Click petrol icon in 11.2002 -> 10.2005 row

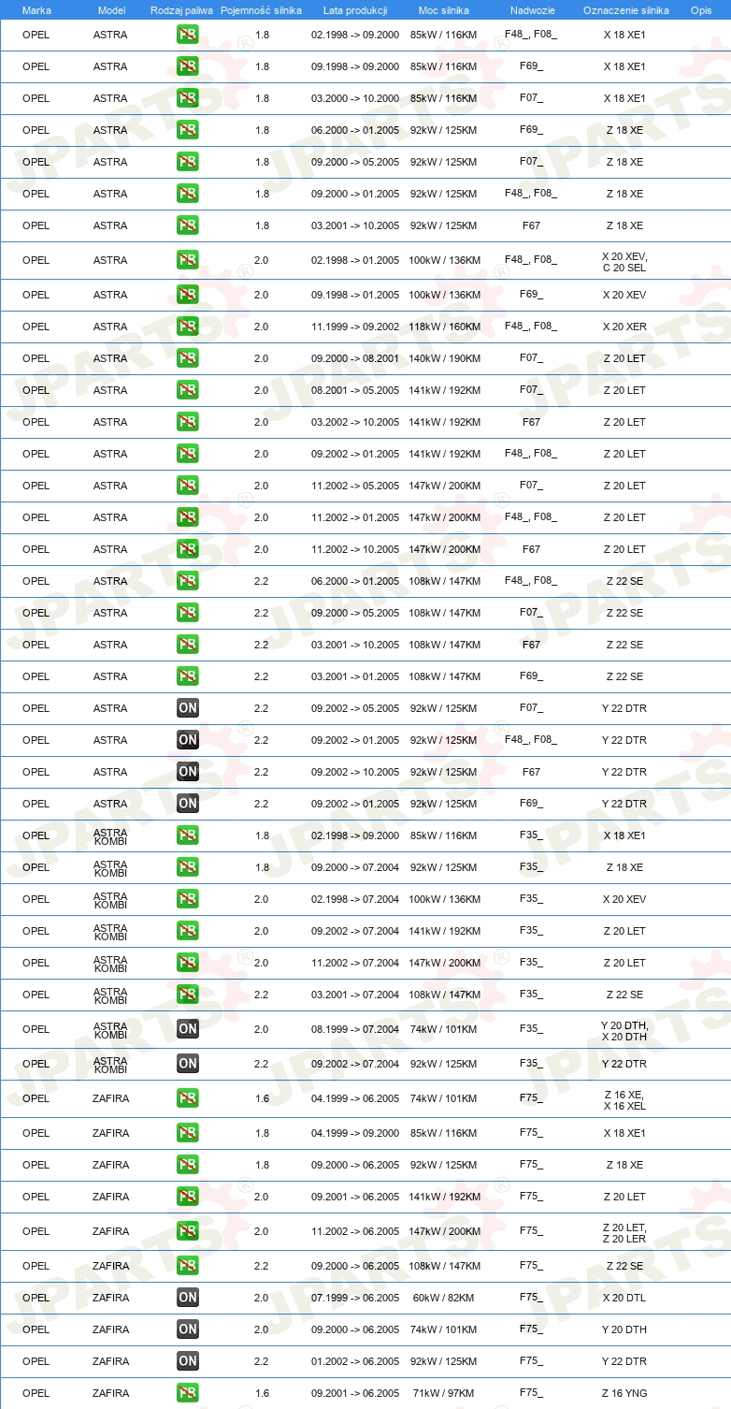(x=187, y=549)
